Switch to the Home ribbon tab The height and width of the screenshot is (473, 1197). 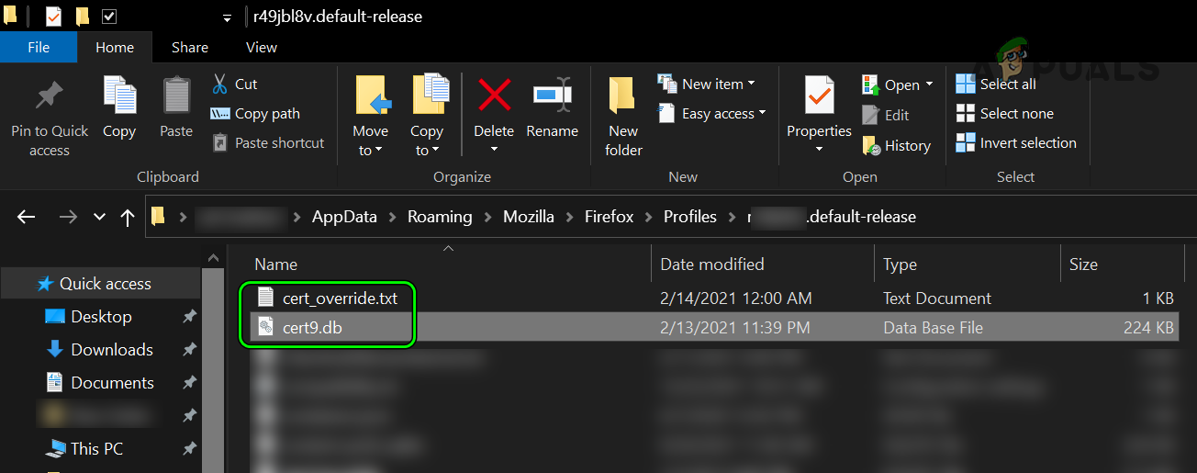115,47
